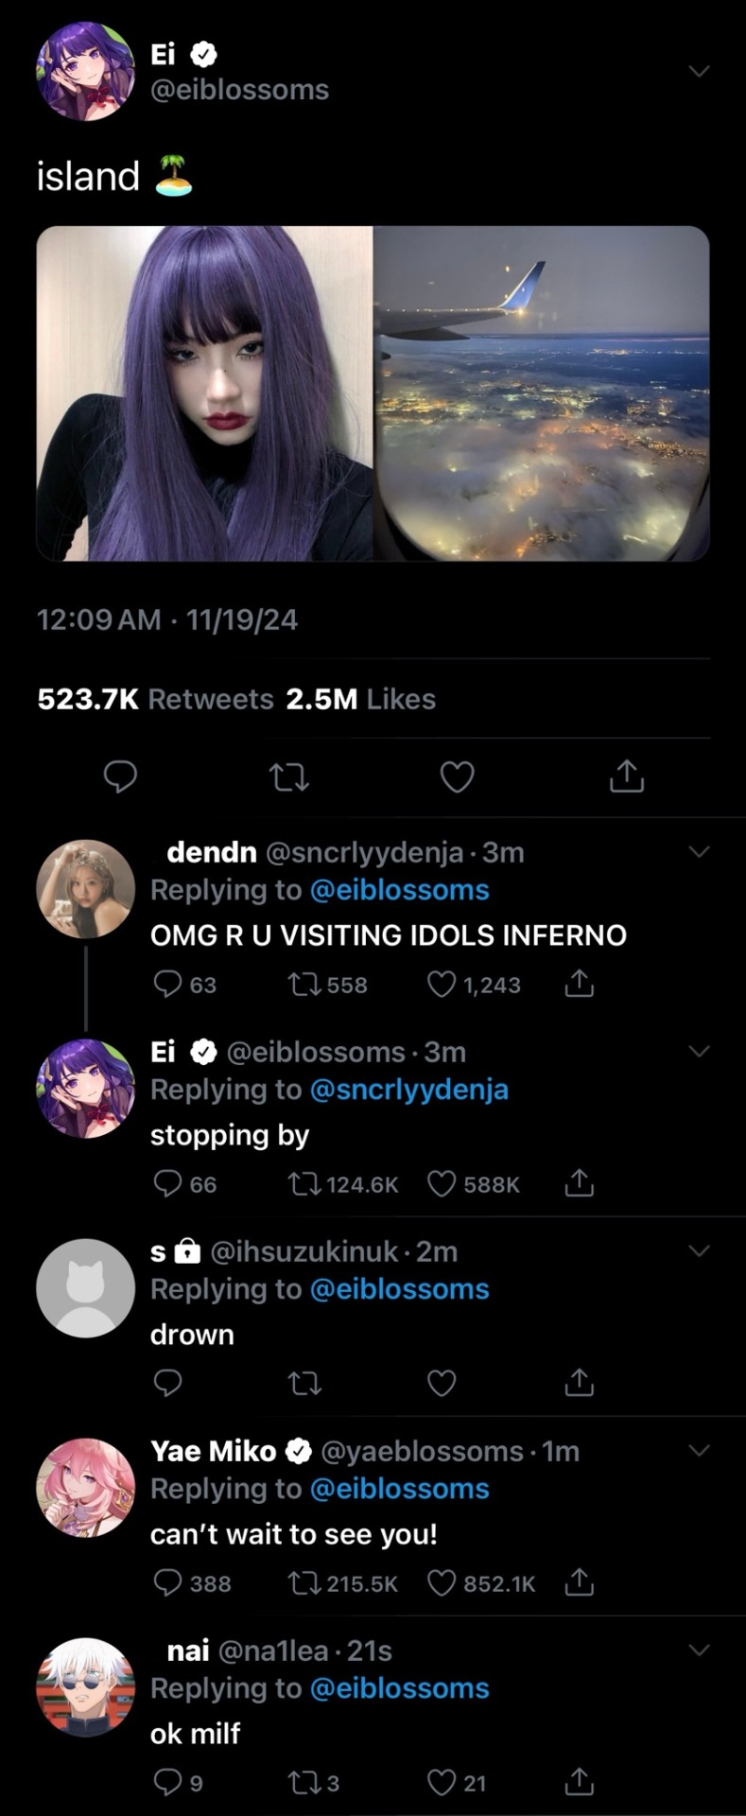Expand chevron menu on dendn's reply
This screenshot has width=746, height=1816.
click(699, 852)
